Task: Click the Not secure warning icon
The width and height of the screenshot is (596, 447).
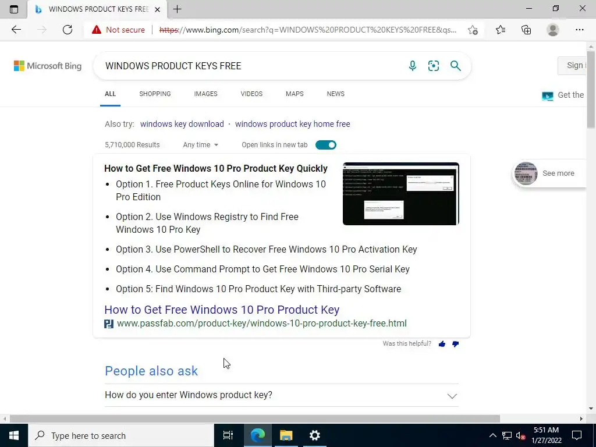Action: click(97, 30)
